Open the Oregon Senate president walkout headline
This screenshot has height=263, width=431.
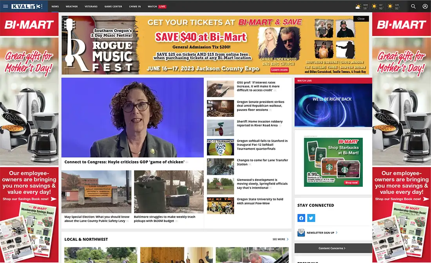[x=260, y=106]
